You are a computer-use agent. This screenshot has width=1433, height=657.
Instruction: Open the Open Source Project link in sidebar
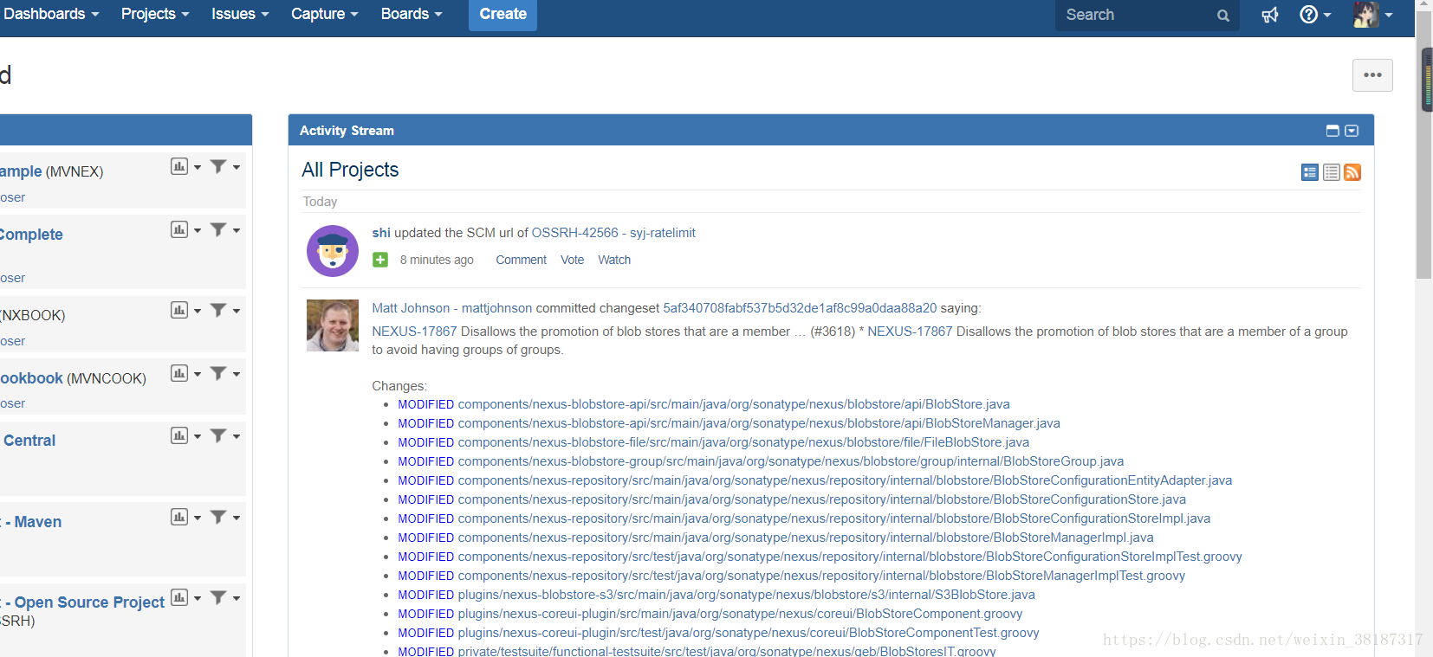click(x=82, y=602)
